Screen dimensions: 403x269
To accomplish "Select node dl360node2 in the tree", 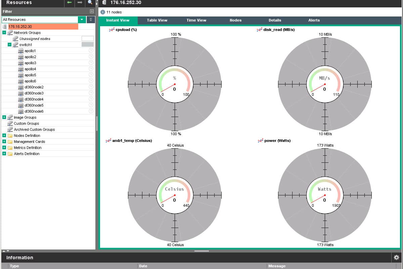I will [x=34, y=87].
